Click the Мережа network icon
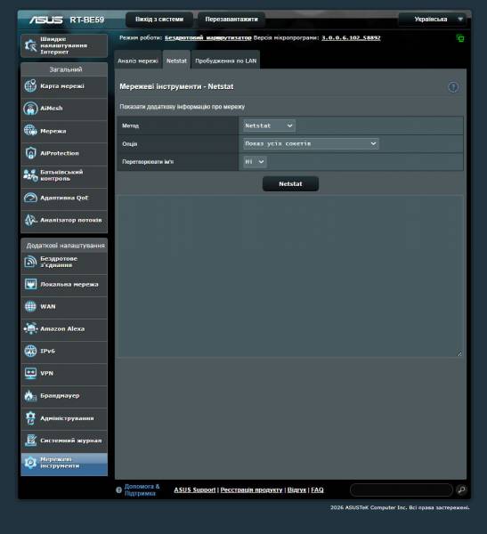 (x=30, y=131)
